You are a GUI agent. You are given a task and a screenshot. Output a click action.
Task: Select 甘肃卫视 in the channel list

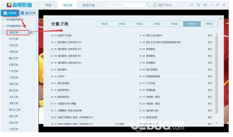click(13, 84)
